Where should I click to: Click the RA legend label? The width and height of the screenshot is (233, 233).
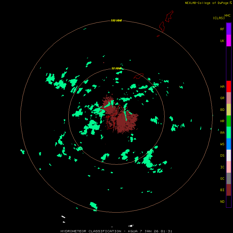point(222,133)
